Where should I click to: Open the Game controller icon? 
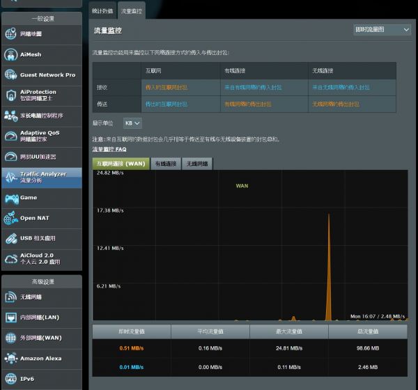click(10, 198)
